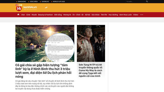The width and height of the screenshot is (164, 92).
Task: Click the search magnifier icon
Action: click(147, 2)
